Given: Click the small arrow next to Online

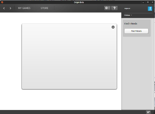Looking at the screenshot, I should (x=131, y=15).
